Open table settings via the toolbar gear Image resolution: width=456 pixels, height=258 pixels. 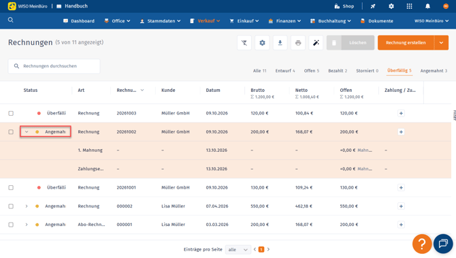tap(262, 43)
